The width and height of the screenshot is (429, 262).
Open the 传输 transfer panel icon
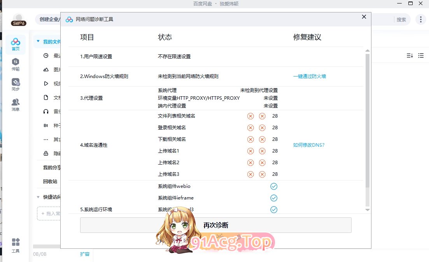(x=16, y=64)
